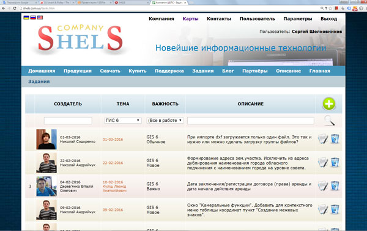Click edit icon for address formation task
The width and height of the screenshot is (367, 231).
[323, 162]
